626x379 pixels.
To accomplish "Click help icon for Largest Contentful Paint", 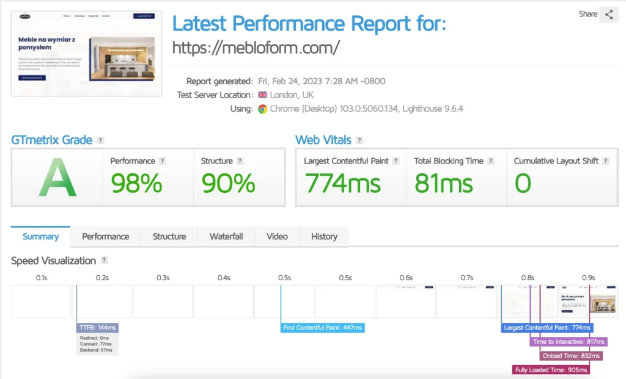I will click(396, 161).
